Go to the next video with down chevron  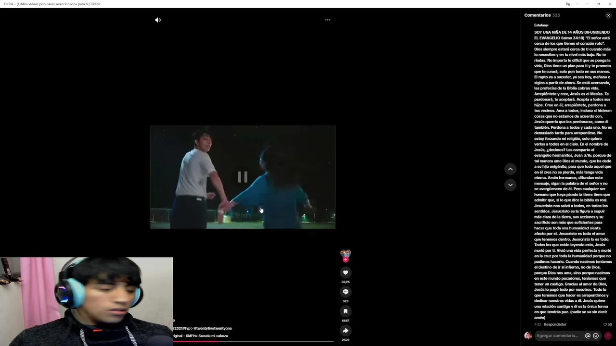[511, 185]
